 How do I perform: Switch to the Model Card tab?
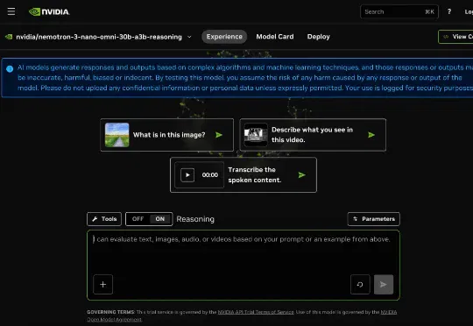point(275,37)
